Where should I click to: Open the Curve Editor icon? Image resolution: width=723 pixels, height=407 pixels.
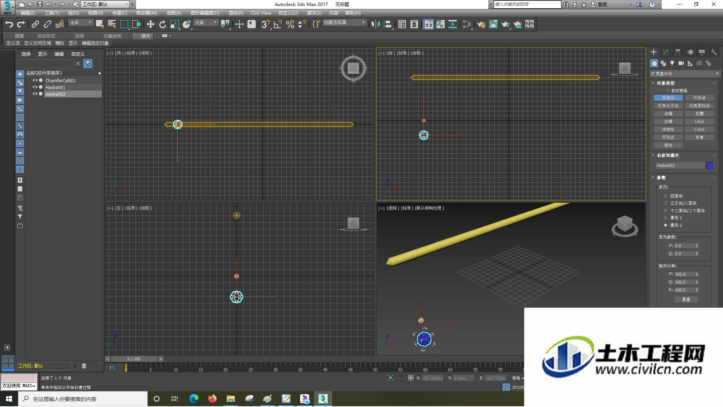pos(441,24)
